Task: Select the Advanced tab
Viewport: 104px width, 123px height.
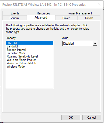Action: click(41, 18)
